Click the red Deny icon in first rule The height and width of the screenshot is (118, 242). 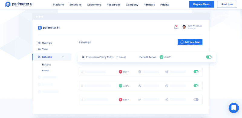click(120, 72)
